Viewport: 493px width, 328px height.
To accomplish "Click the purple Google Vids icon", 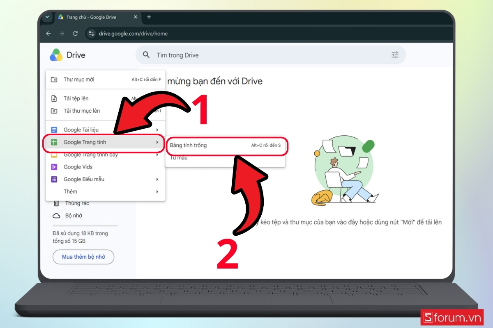I will (x=54, y=167).
